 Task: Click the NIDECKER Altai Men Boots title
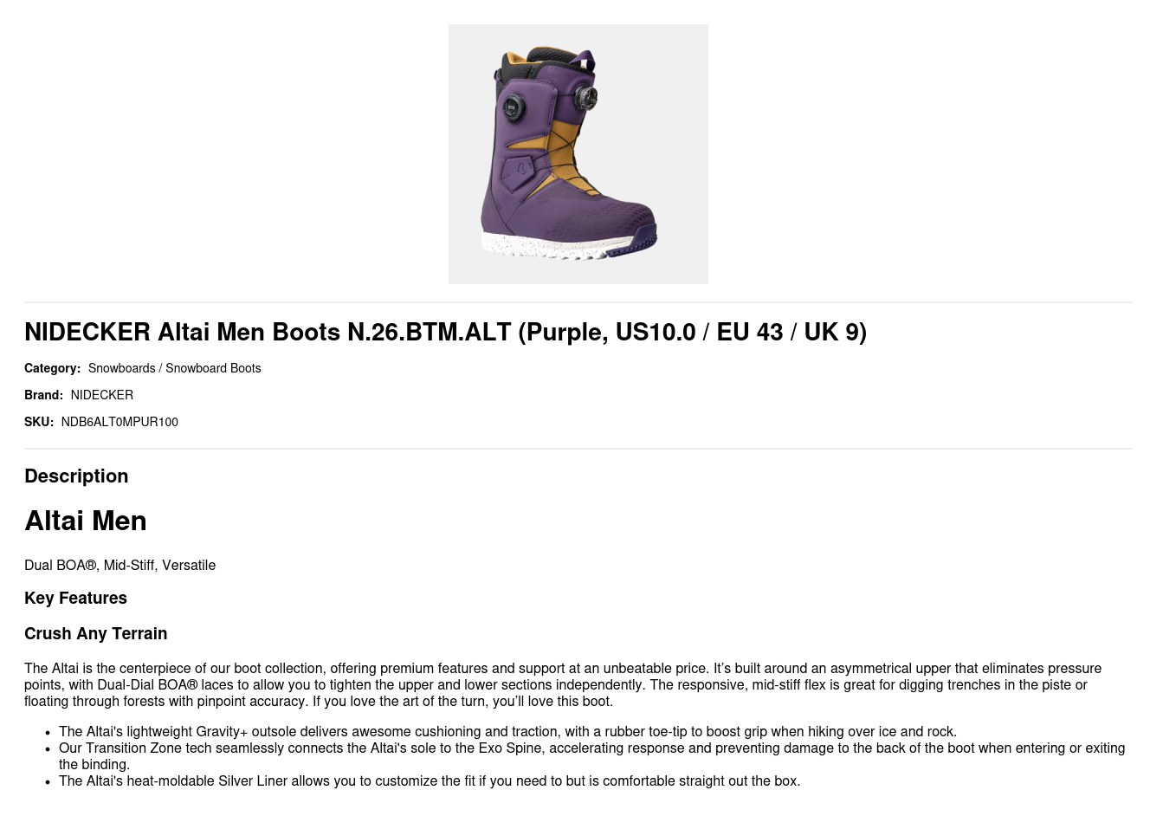point(445,332)
